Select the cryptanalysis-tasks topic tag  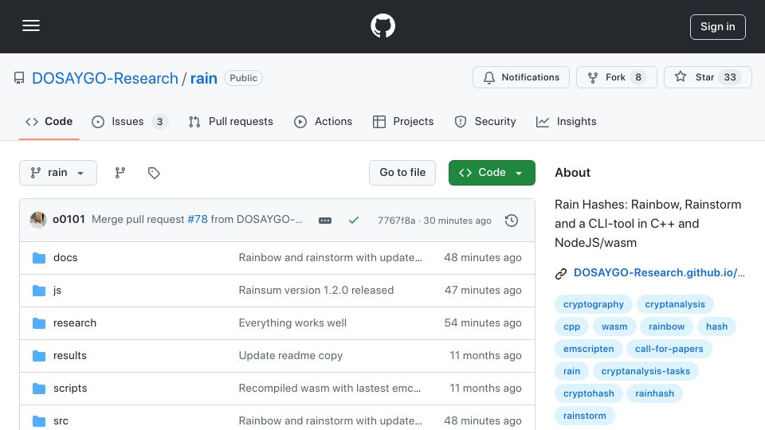pos(645,371)
